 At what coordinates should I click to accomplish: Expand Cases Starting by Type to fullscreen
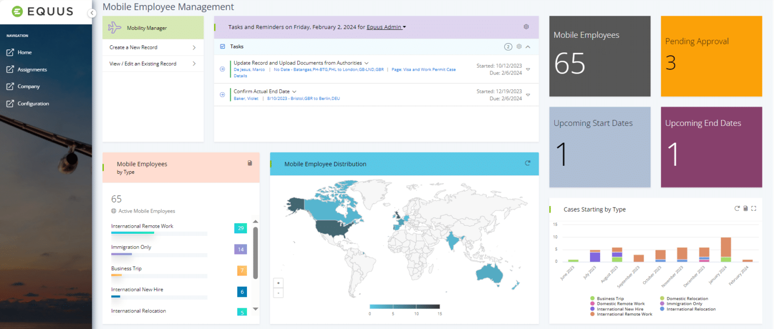click(754, 208)
